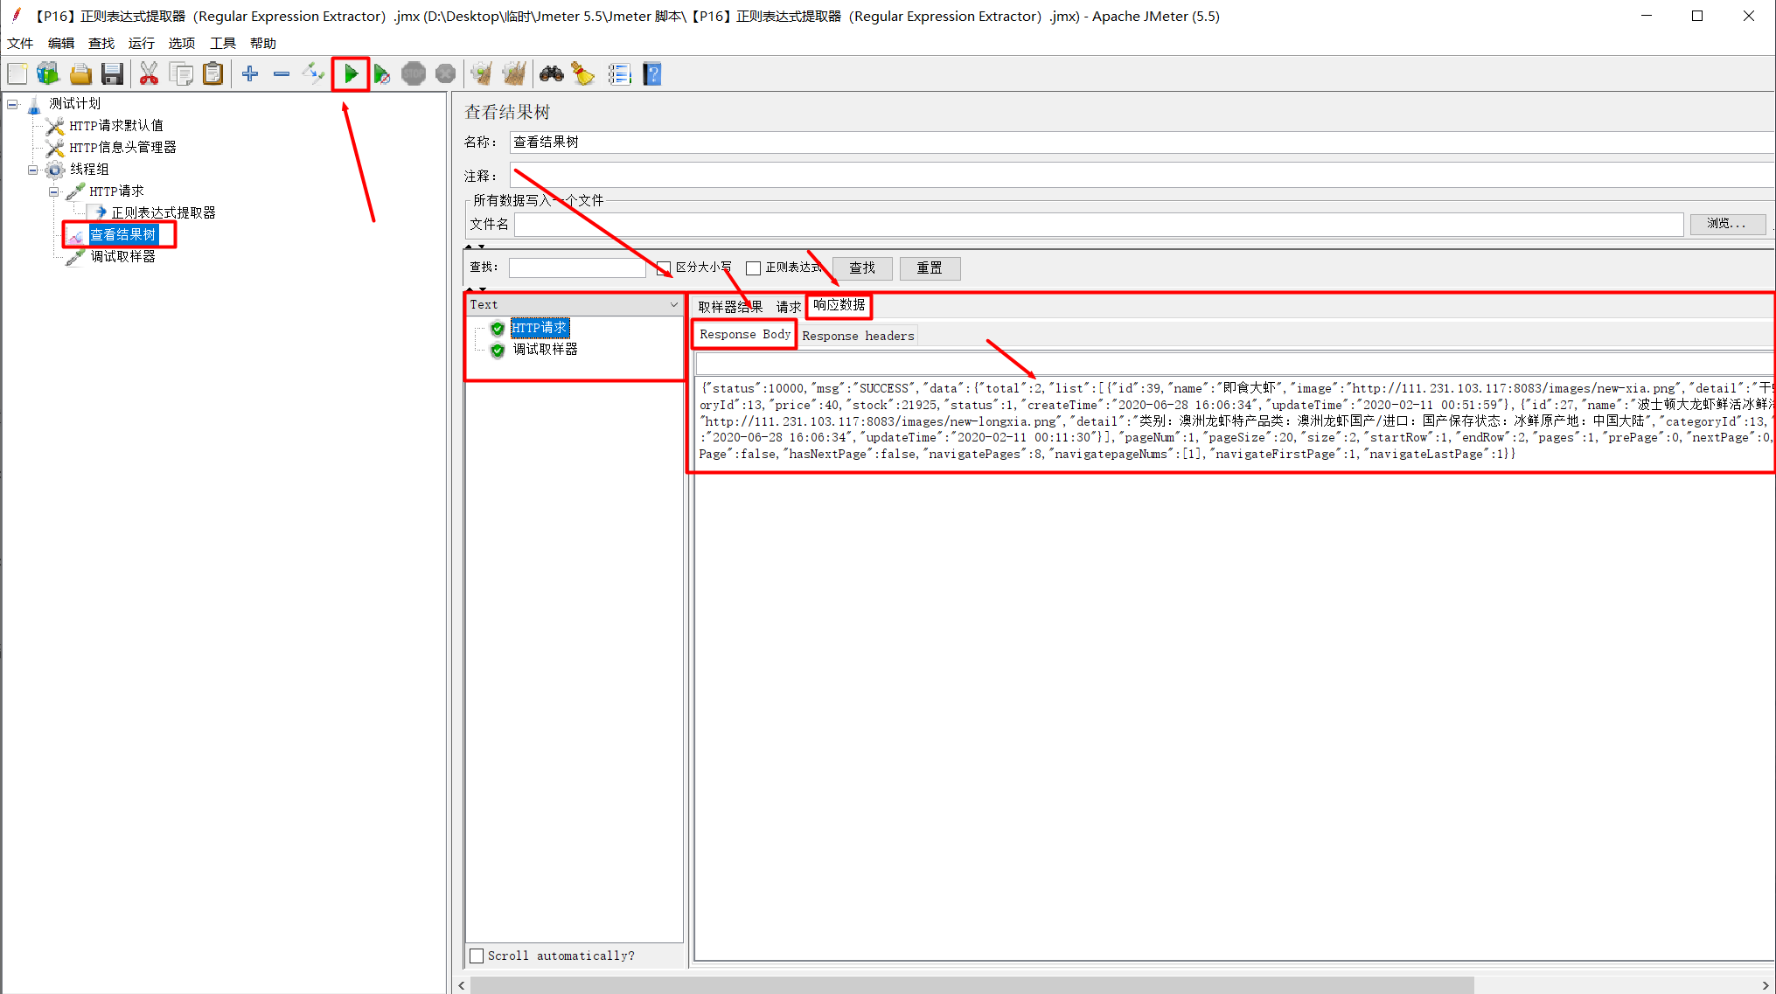Click the Toggle (enable/disable) icon
The width and height of the screenshot is (1776, 994).
click(x=313, y=74)
